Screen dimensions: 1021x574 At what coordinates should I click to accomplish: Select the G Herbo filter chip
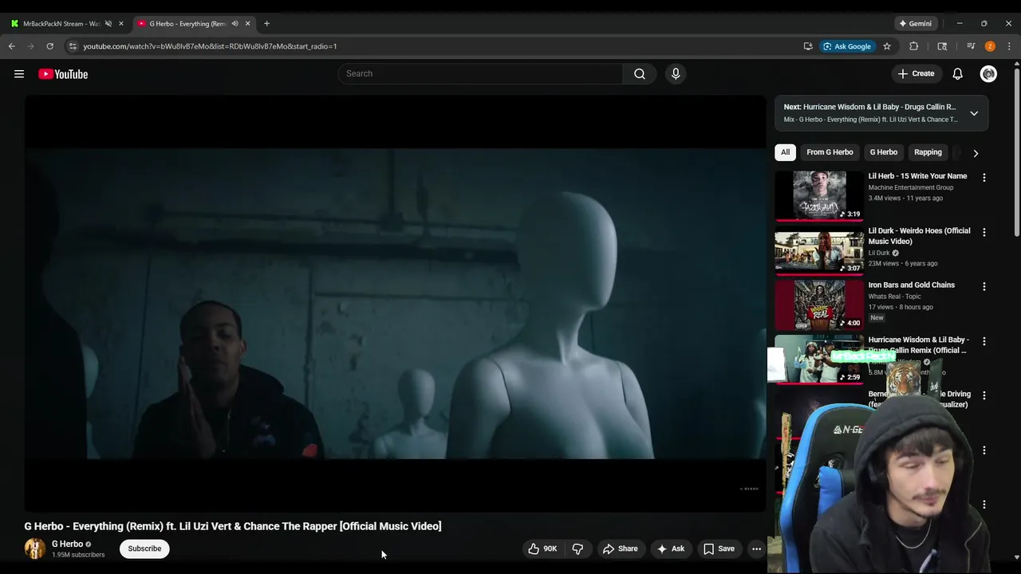[x=883, y=152]
